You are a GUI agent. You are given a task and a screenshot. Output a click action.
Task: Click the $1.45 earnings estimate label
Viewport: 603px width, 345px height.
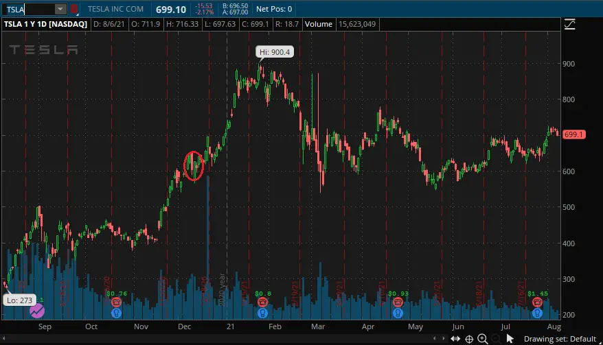tap(538, 294)
